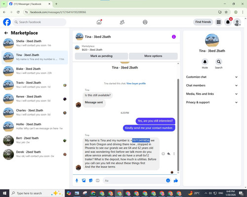The width and height of the screenshot is (247, 197).
Task: Open Hollie 3bed 2bath conversation
Action: [x=35, y=127]
